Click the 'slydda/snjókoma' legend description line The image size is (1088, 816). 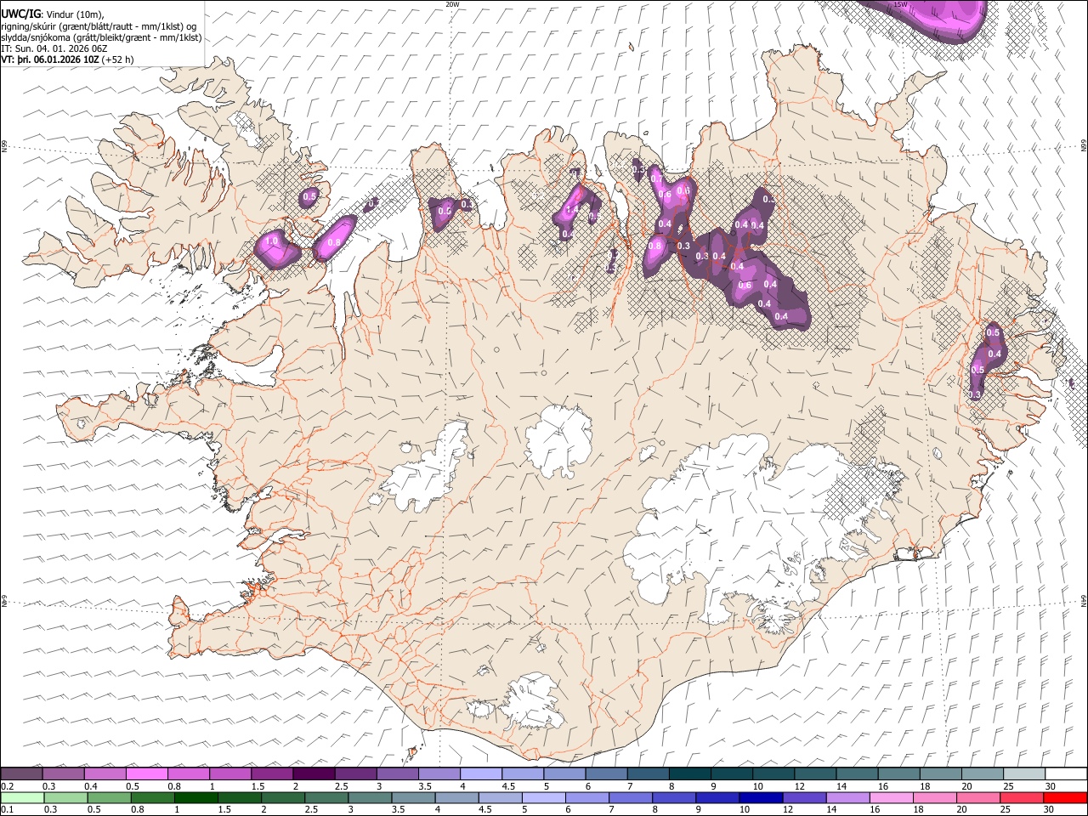pos(101,37)
